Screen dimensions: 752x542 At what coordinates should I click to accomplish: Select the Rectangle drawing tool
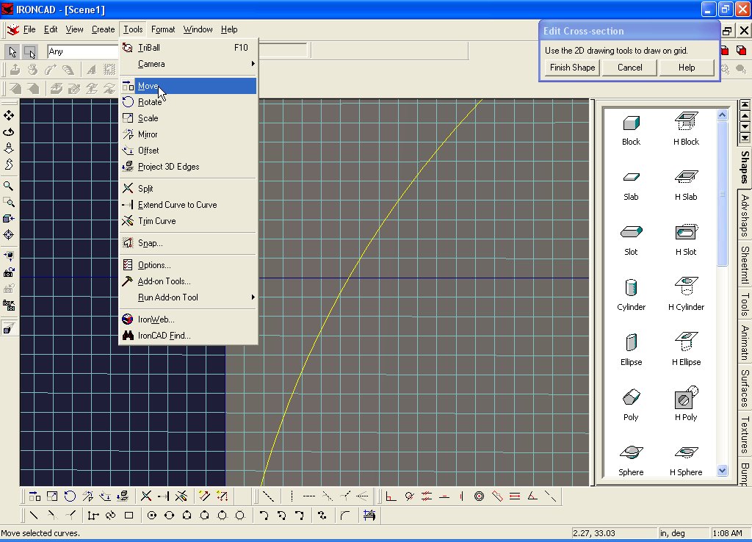coord(129,516)
